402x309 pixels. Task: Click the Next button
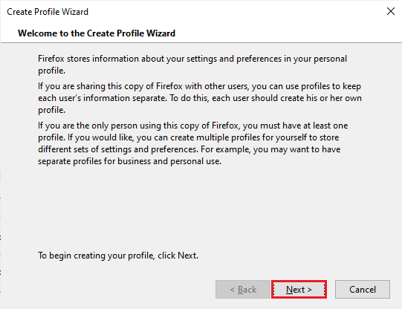click(299, 289)
